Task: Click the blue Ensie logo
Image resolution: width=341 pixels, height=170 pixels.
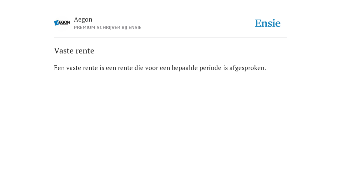Action: click(x=268, y=23)
